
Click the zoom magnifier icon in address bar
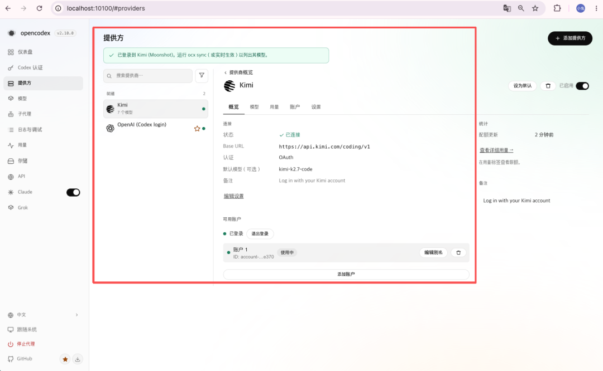pos(521,8)
